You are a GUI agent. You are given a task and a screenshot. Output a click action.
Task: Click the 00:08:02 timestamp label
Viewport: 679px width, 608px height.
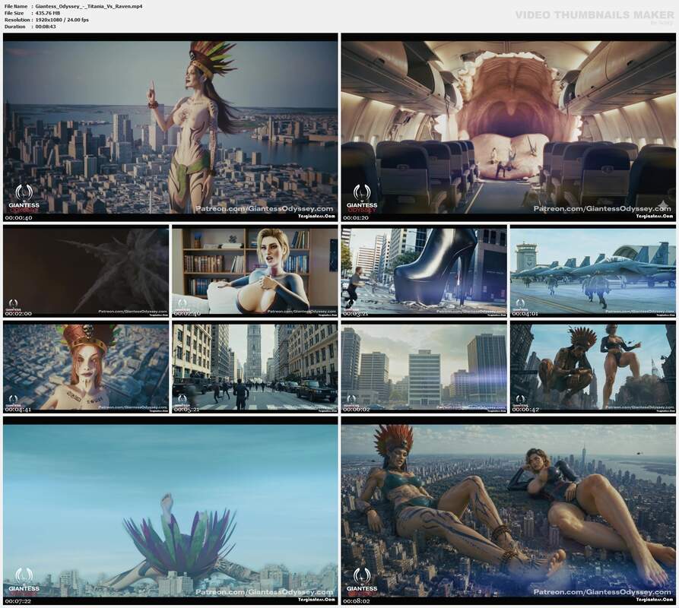(356, 601)
